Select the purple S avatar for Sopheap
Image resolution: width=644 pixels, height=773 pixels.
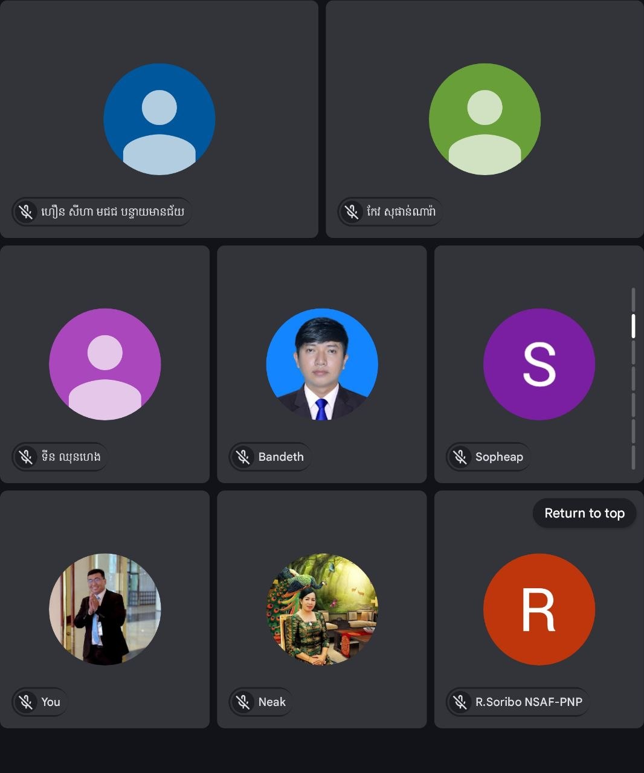[539, 364]
